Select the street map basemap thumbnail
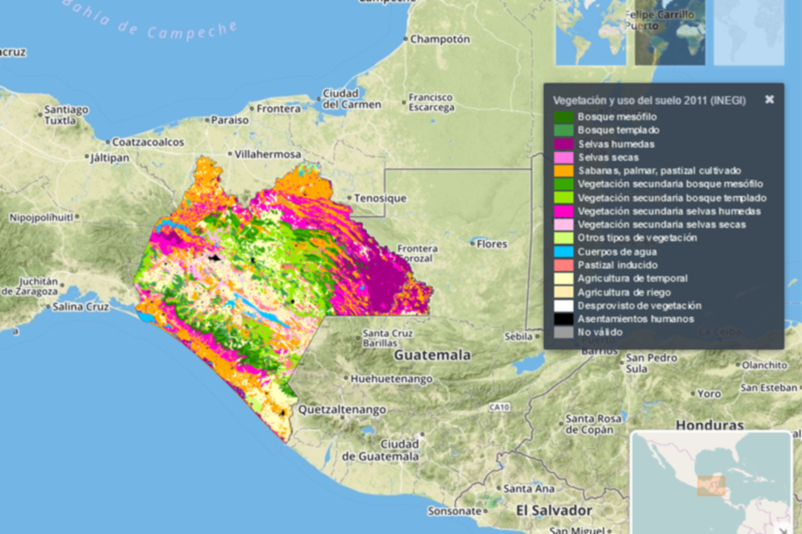The height and width of the screenshot is (534, 802). [591, 33]
